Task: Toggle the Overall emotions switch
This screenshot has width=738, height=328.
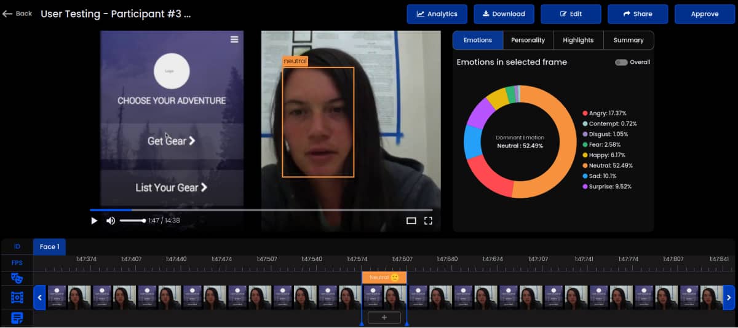Action: coord(621,62)
